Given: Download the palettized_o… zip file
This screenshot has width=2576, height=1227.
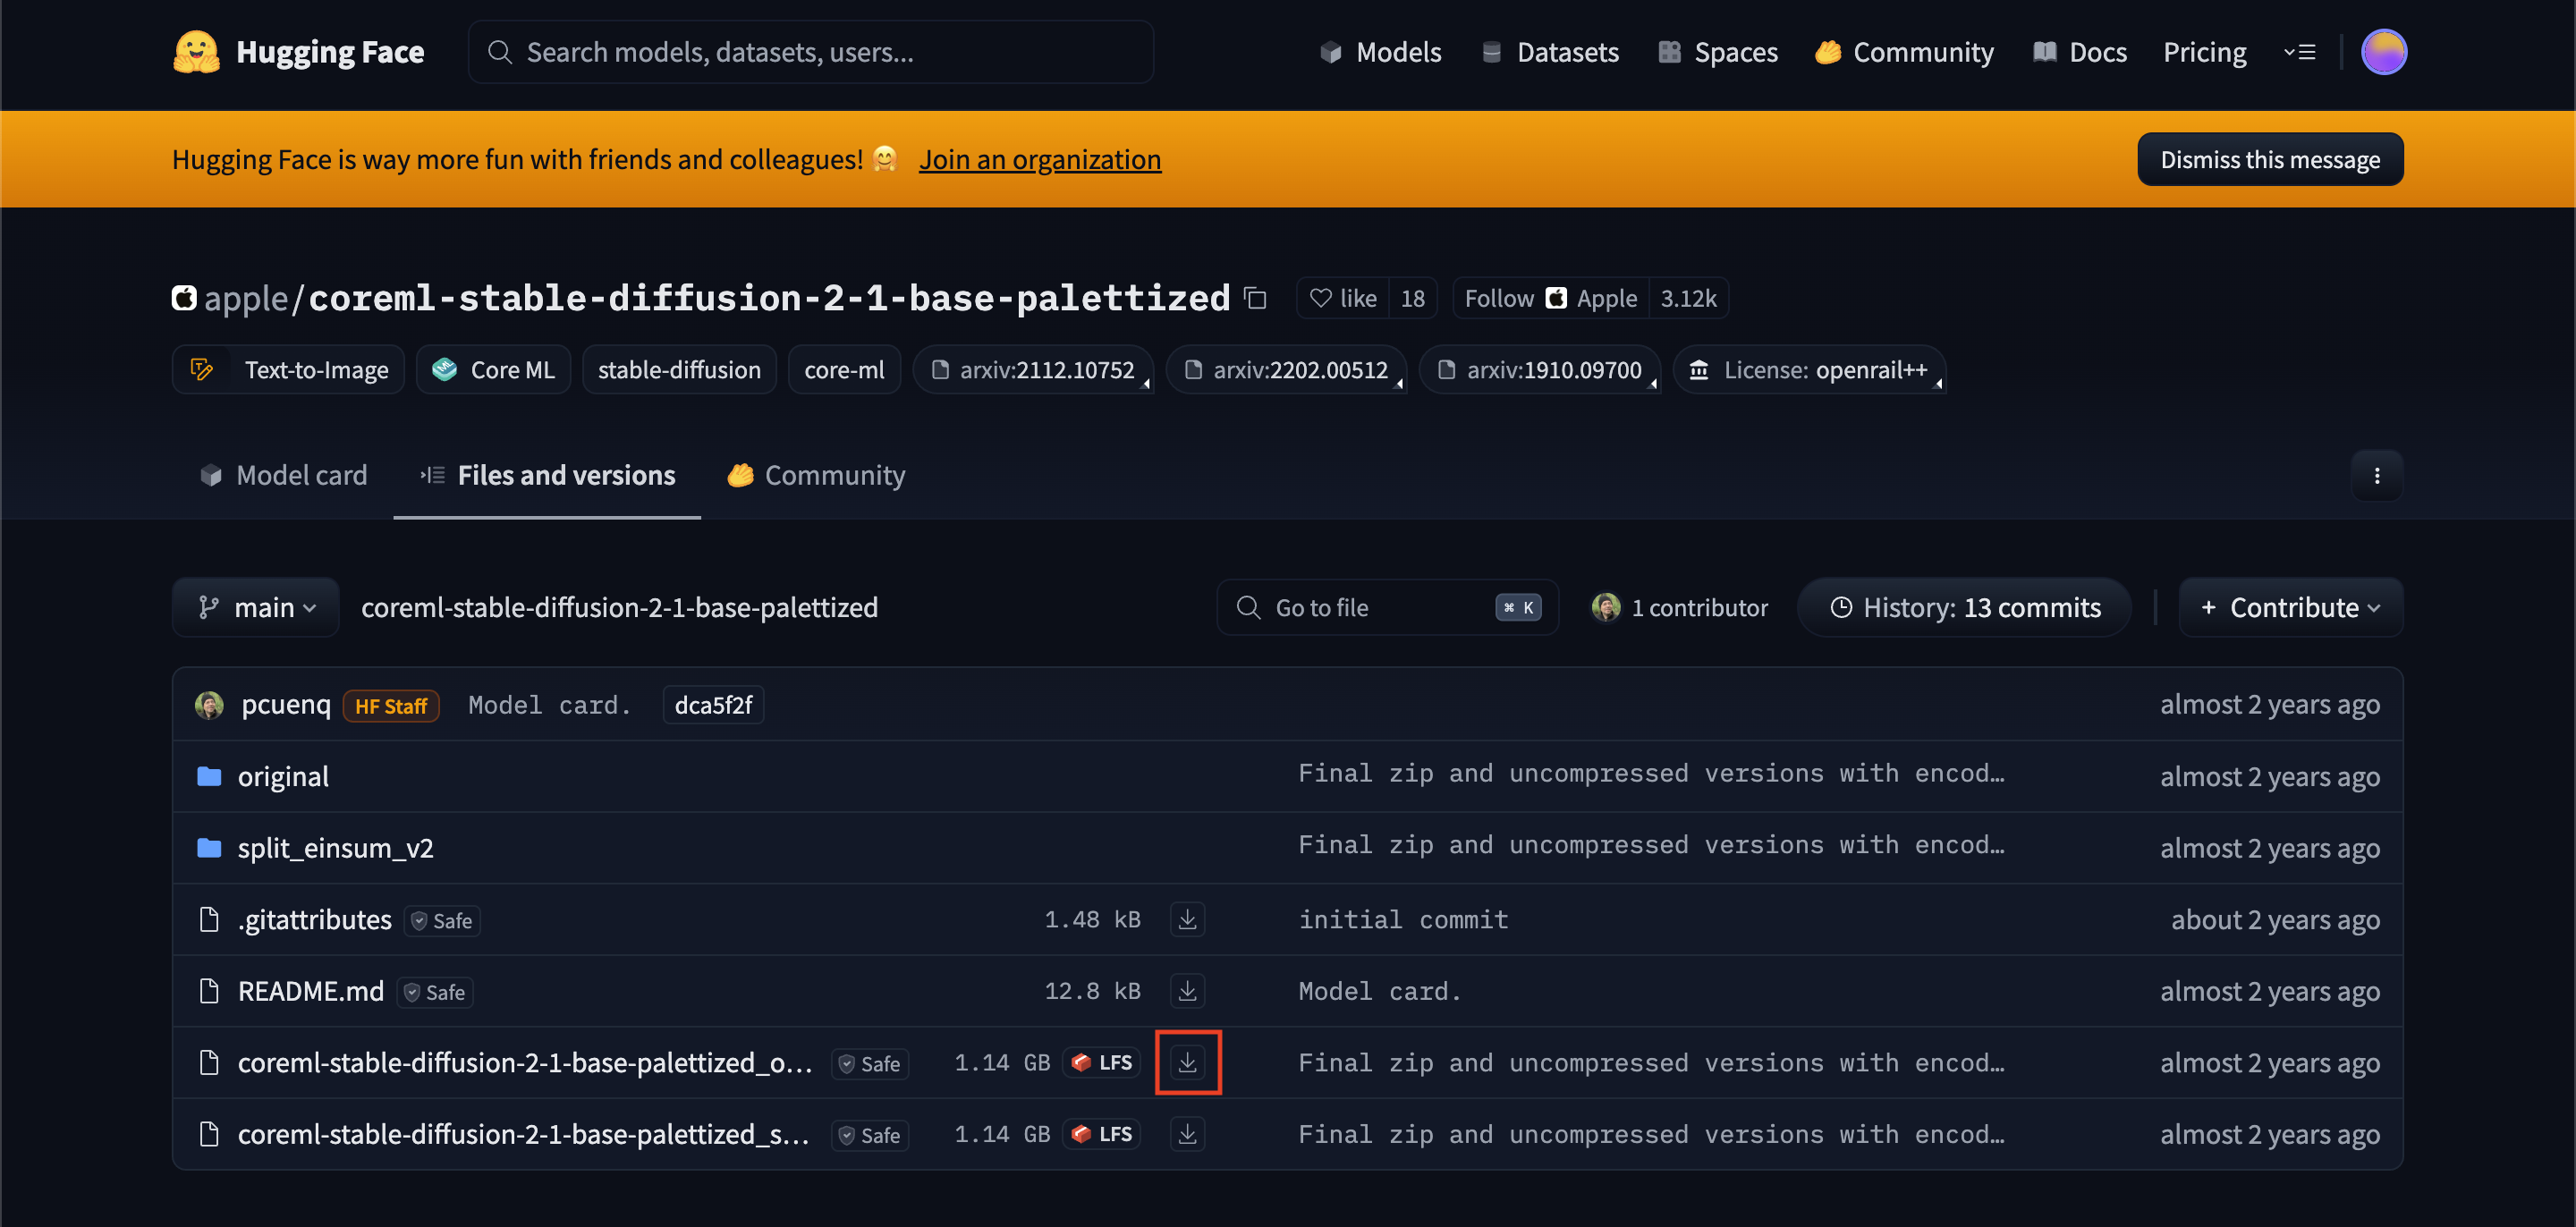Looking at the screenshot, I should [x=1187, y=1062].
